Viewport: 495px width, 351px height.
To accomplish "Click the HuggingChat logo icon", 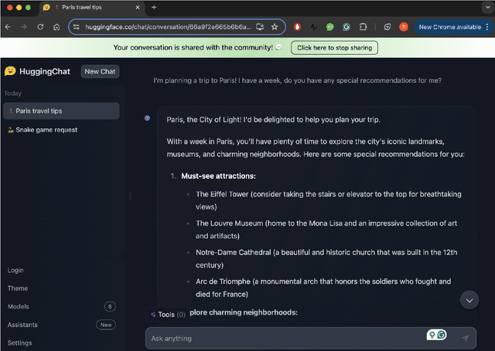I will tap(10, 71).
